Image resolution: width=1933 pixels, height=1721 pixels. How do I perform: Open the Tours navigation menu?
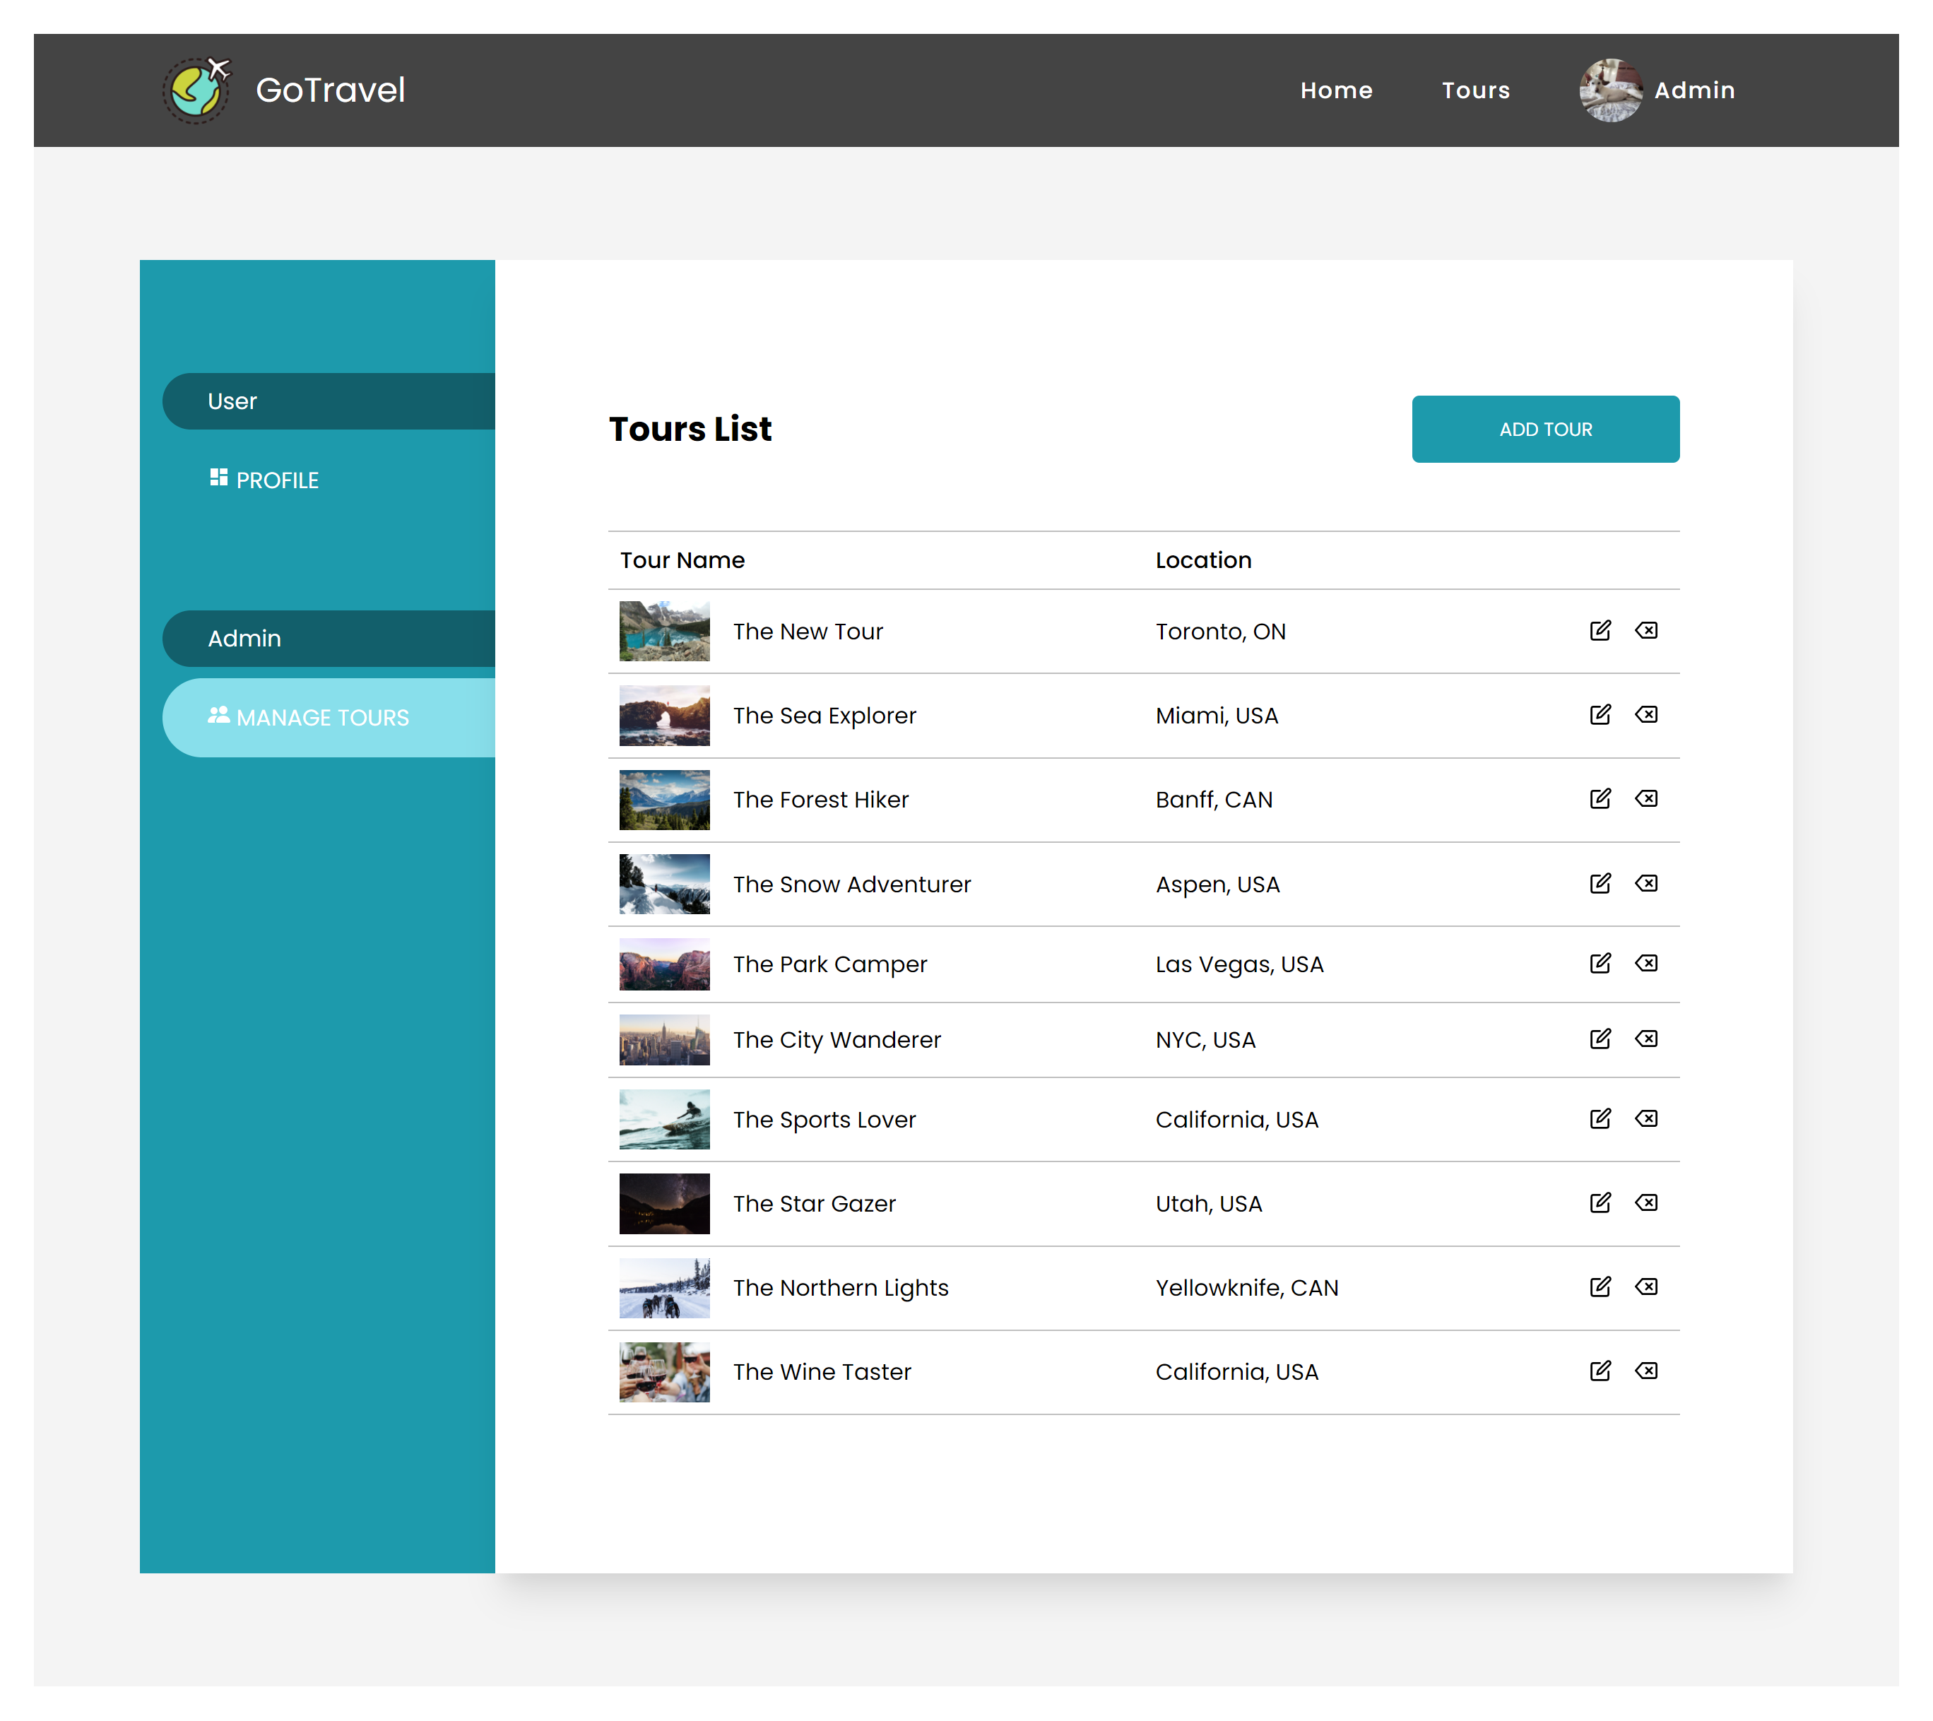coord(1474,90)
